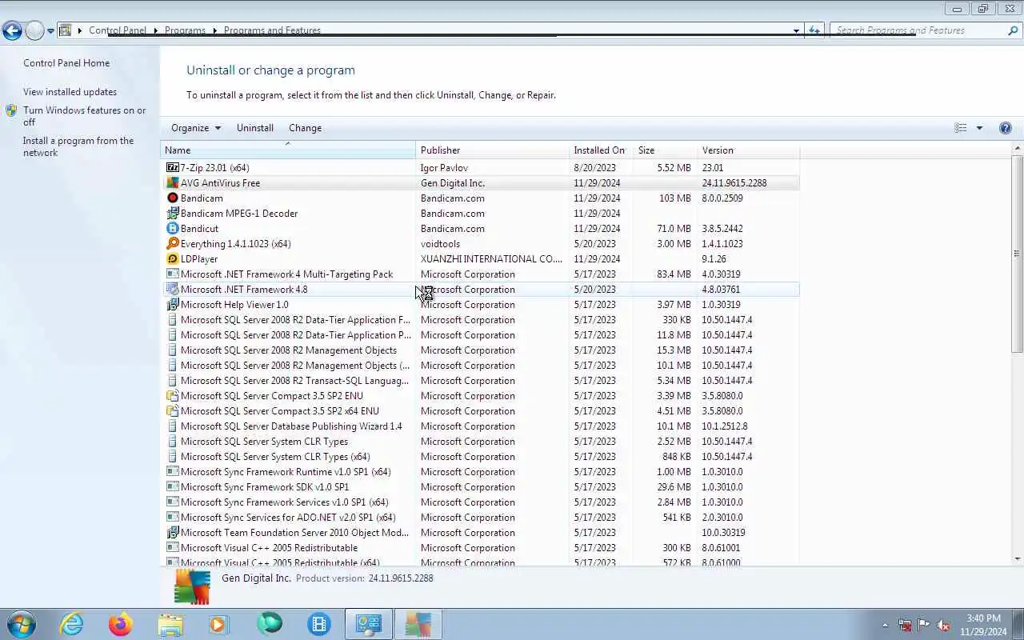Open Windows Explorer folder on taskbar

(x=170, y=624)
